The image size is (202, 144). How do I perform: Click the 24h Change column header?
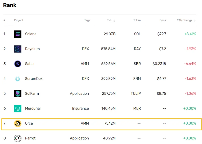(185, 20)
